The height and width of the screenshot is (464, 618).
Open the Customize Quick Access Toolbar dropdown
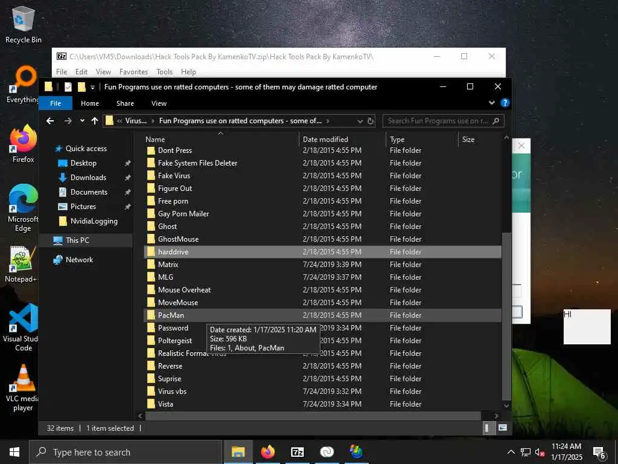click(x=92, y=87)
